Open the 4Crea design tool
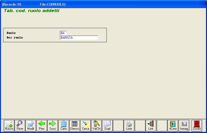207x133 pixels. (x=173, y=125)
